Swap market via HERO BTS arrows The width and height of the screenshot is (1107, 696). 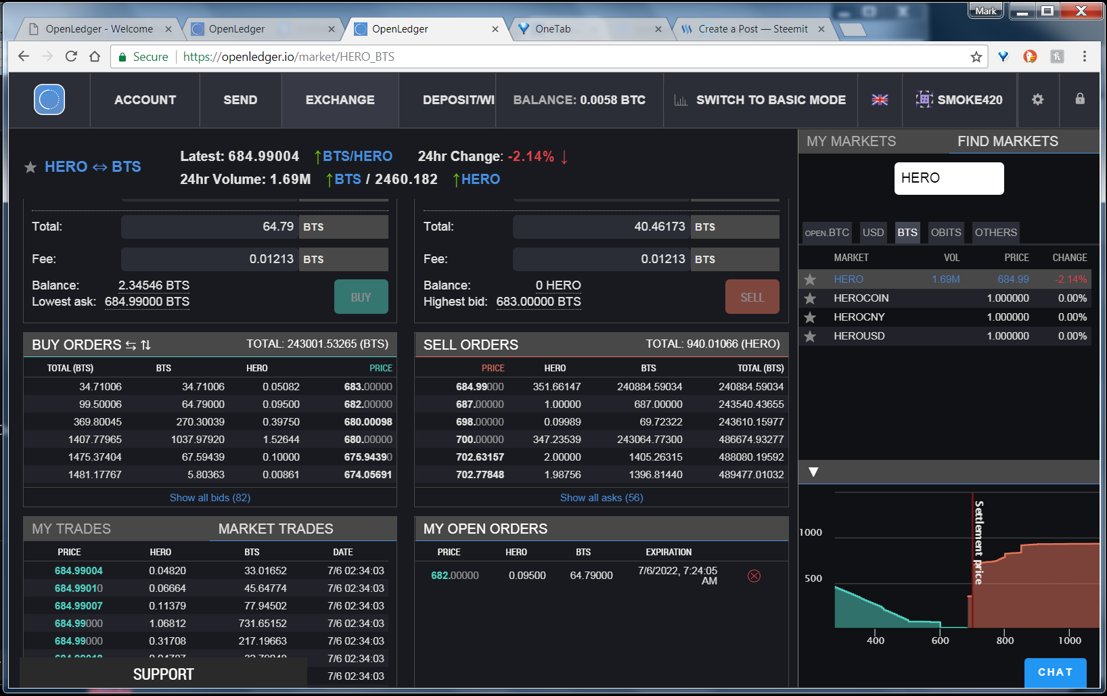coord(99,167)
